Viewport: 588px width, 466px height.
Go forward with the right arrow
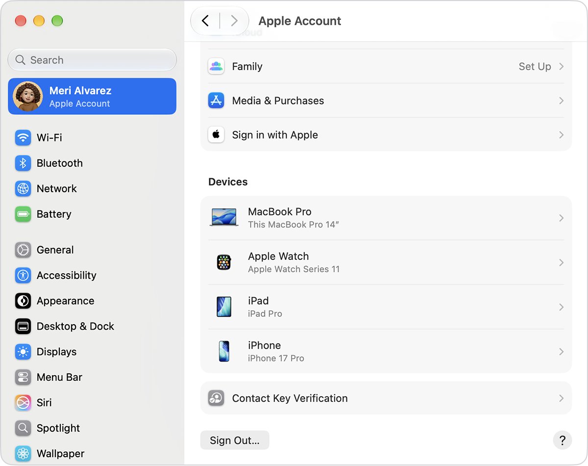click(x=234, y=21)
